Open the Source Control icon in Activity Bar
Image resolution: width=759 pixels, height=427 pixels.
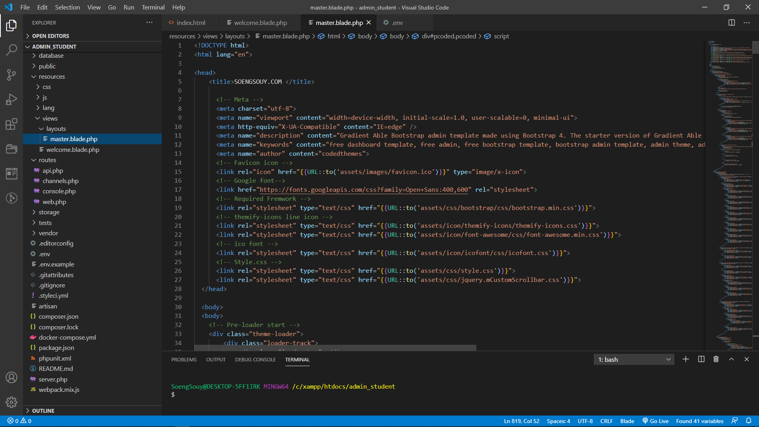11,75
